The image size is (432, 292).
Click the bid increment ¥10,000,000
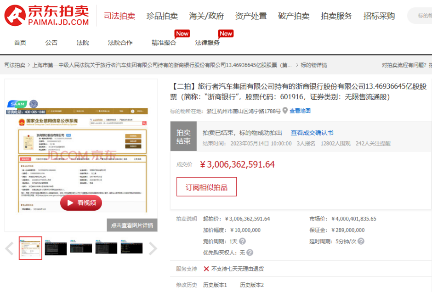pos(245,230)
